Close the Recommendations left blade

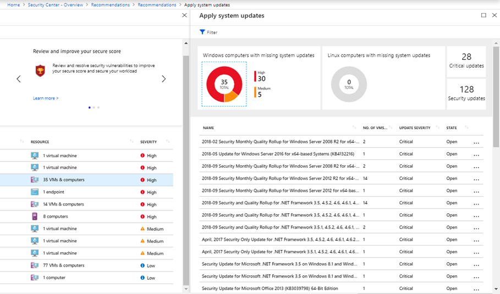(184, 15)
